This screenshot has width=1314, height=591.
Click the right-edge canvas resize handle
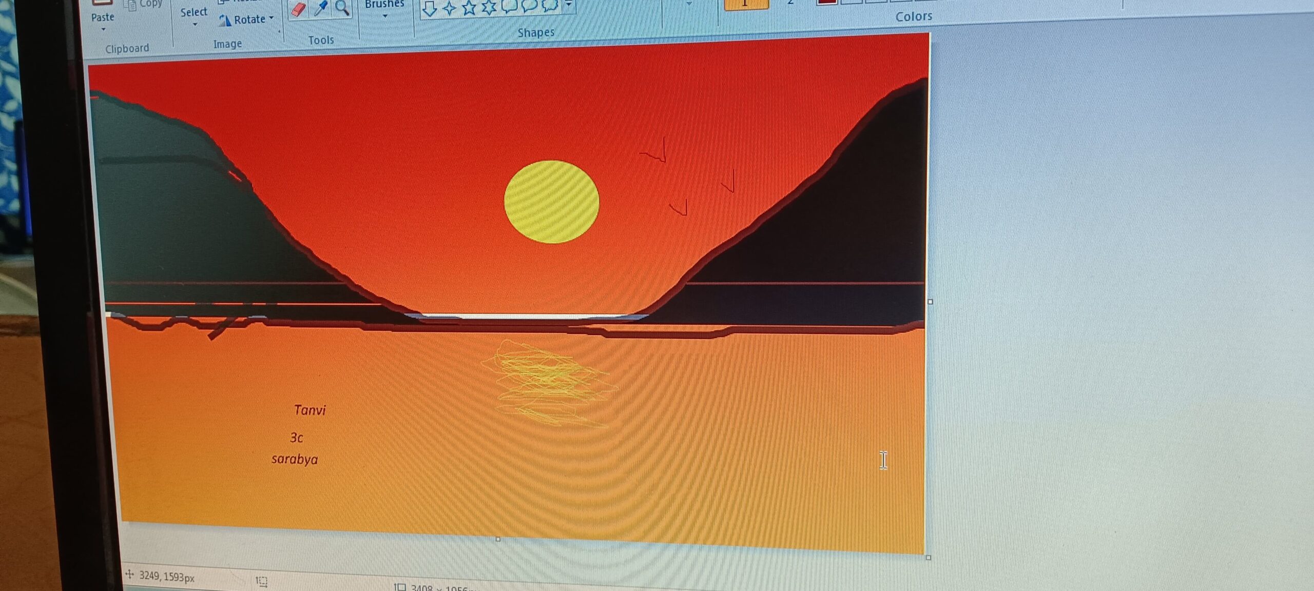click(x=930, y=302)
